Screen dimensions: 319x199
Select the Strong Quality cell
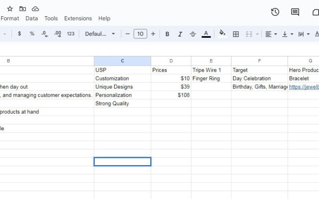click(122, 103)
